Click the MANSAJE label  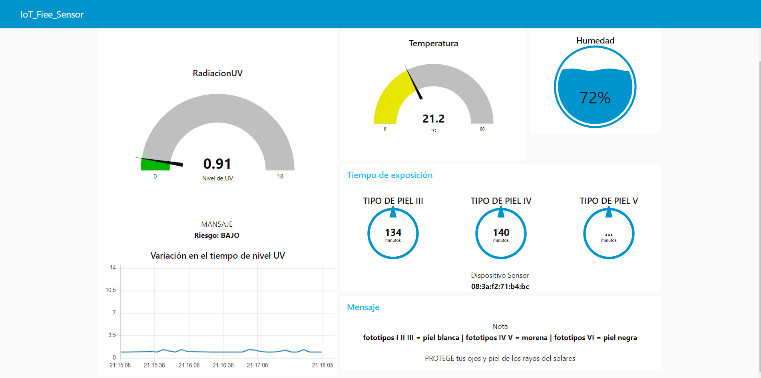point(217,224)
